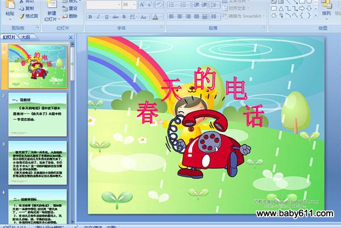This screenshot has height=228, width=341.
Task: Select the right arrow block shape
Action: coord(302,9)
